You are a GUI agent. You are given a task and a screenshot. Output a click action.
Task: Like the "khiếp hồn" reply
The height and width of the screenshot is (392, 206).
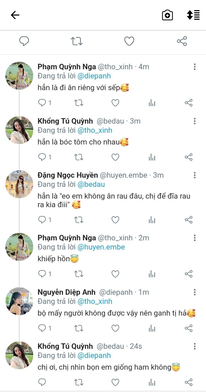pyautogui.click(x=115, y=274)
